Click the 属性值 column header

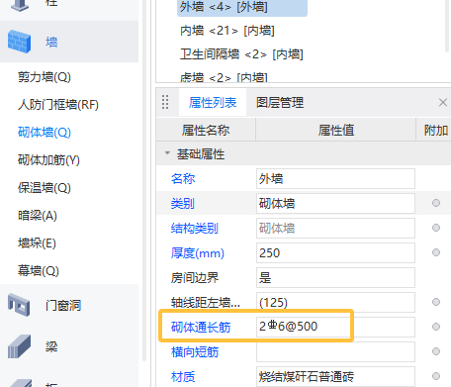[x=336, y=130]
